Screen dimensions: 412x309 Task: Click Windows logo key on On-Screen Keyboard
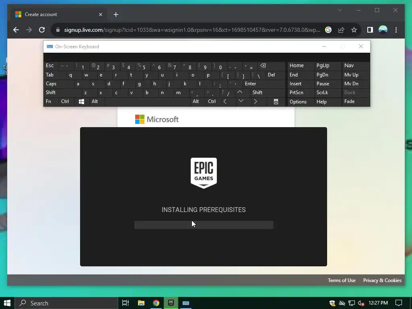81,102
